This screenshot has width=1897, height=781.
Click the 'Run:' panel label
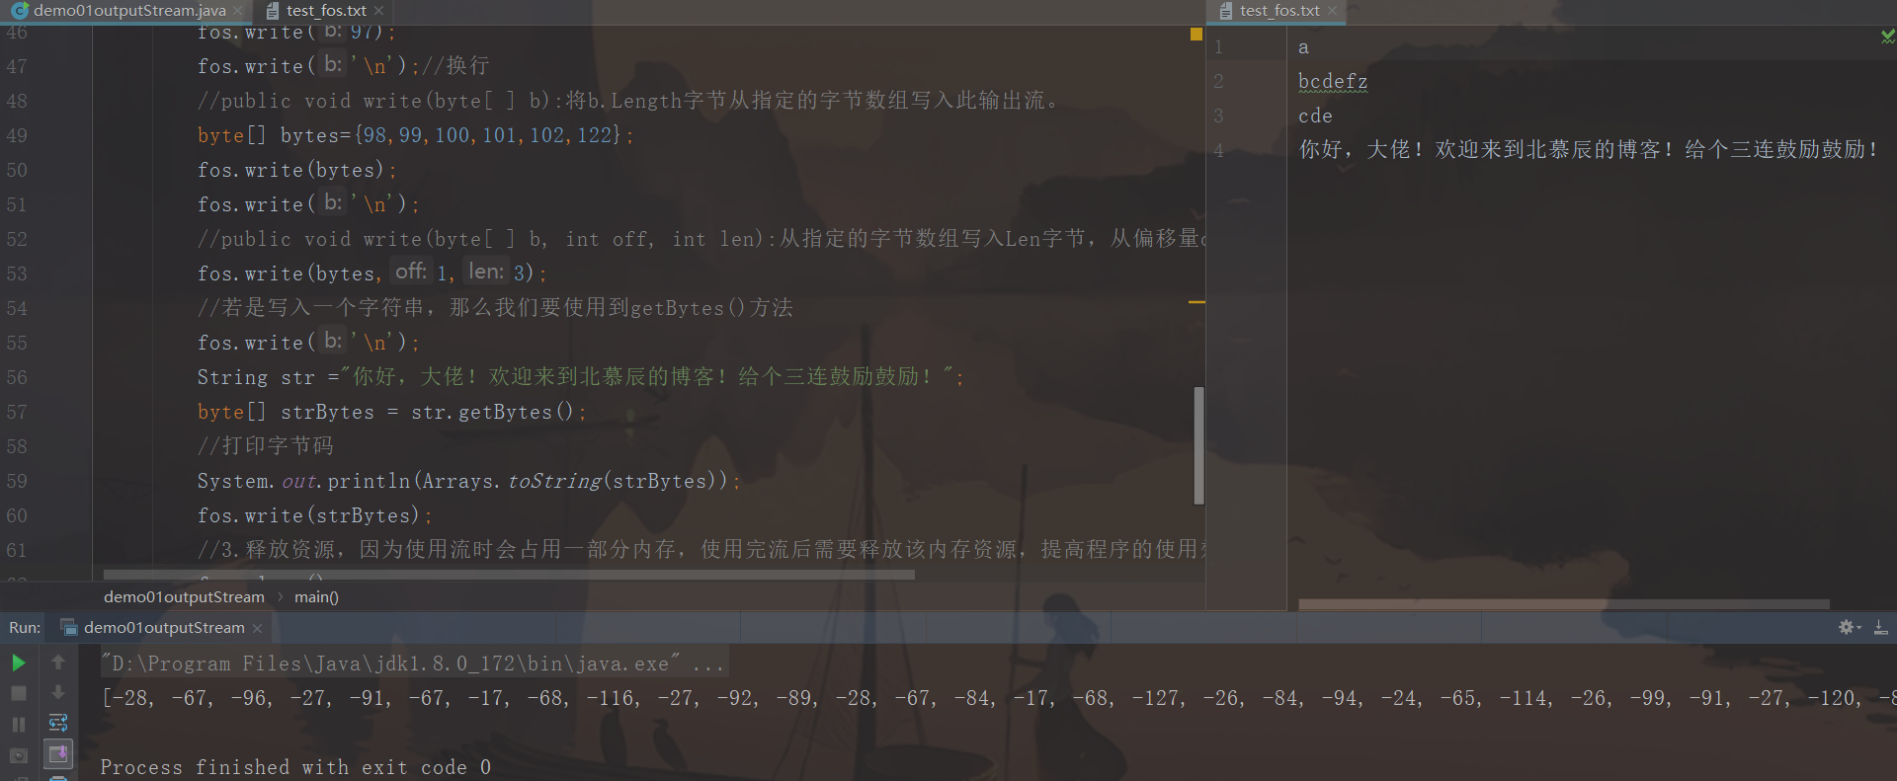(x=25, y=628)
